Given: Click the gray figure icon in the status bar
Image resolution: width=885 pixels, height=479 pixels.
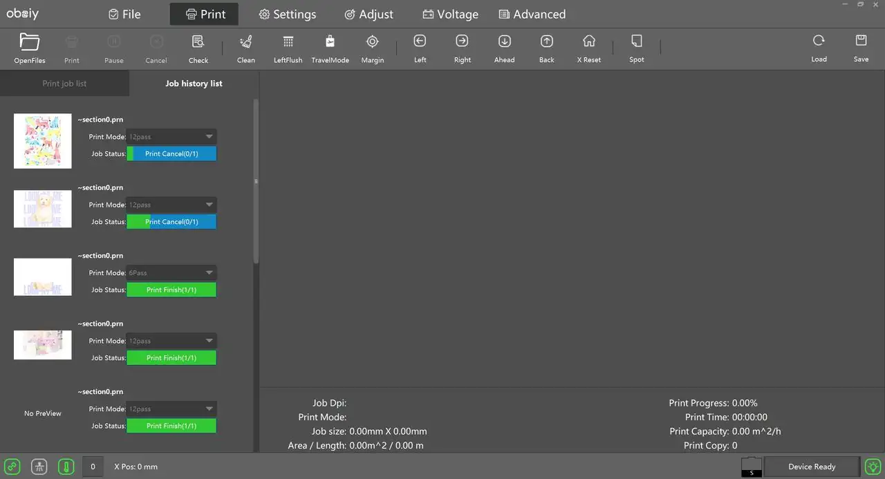Looking at the screenshot, I should [39, 467].
